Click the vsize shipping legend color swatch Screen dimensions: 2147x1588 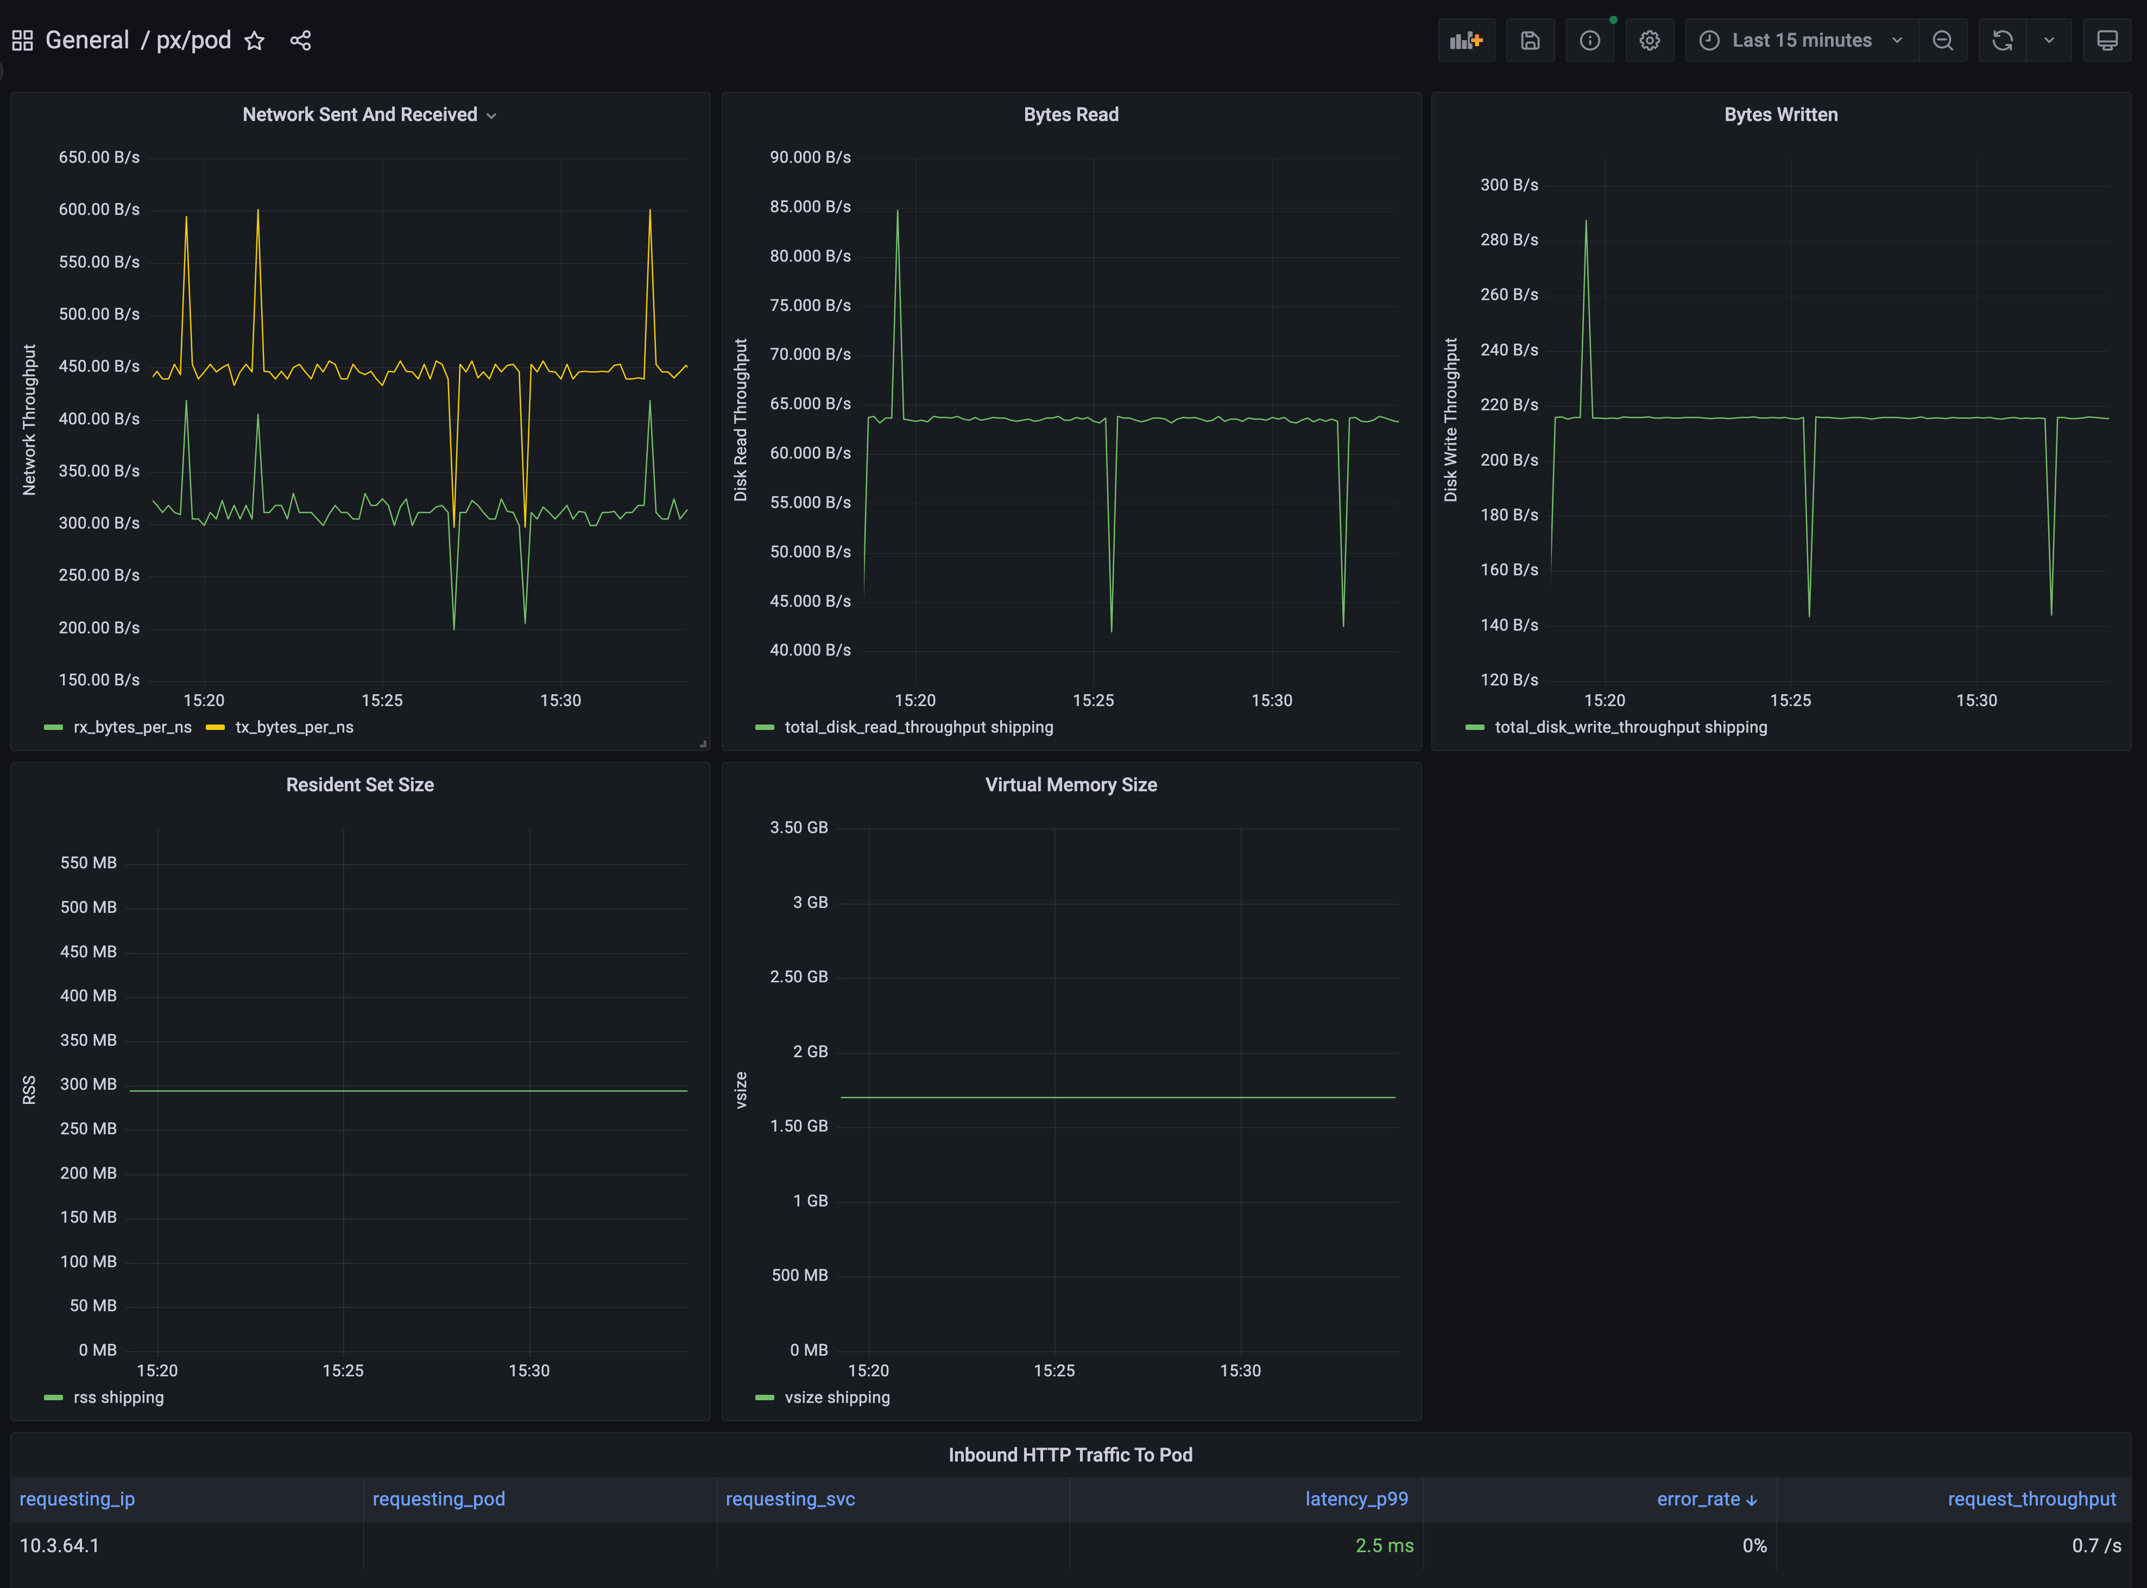pos(765,1398)
